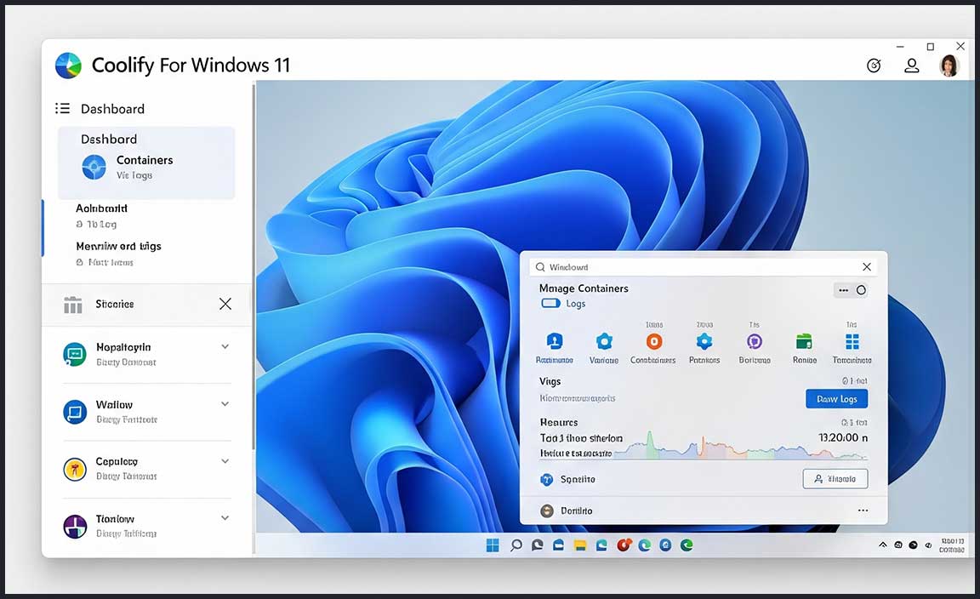Expand the Wallow row chevron

225,404
